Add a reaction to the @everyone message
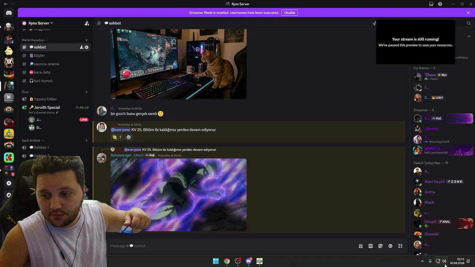 [129, 137]
